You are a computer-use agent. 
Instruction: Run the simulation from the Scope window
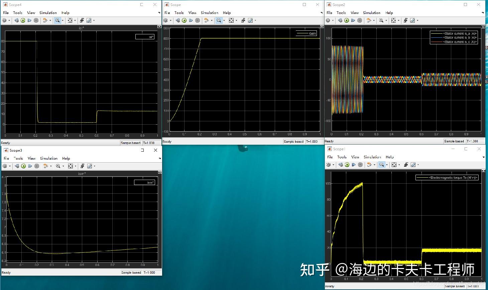(x=184, y=20)
